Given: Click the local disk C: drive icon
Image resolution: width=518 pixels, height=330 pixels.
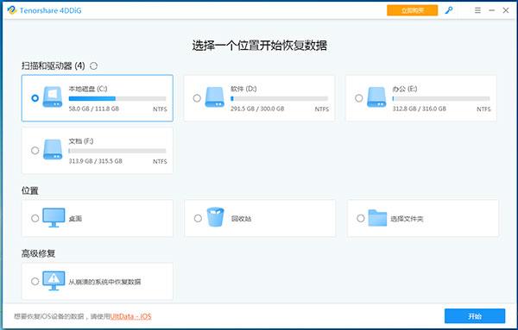Looking at the screenshot, I should pyautogui.click(x=53, y=97).
